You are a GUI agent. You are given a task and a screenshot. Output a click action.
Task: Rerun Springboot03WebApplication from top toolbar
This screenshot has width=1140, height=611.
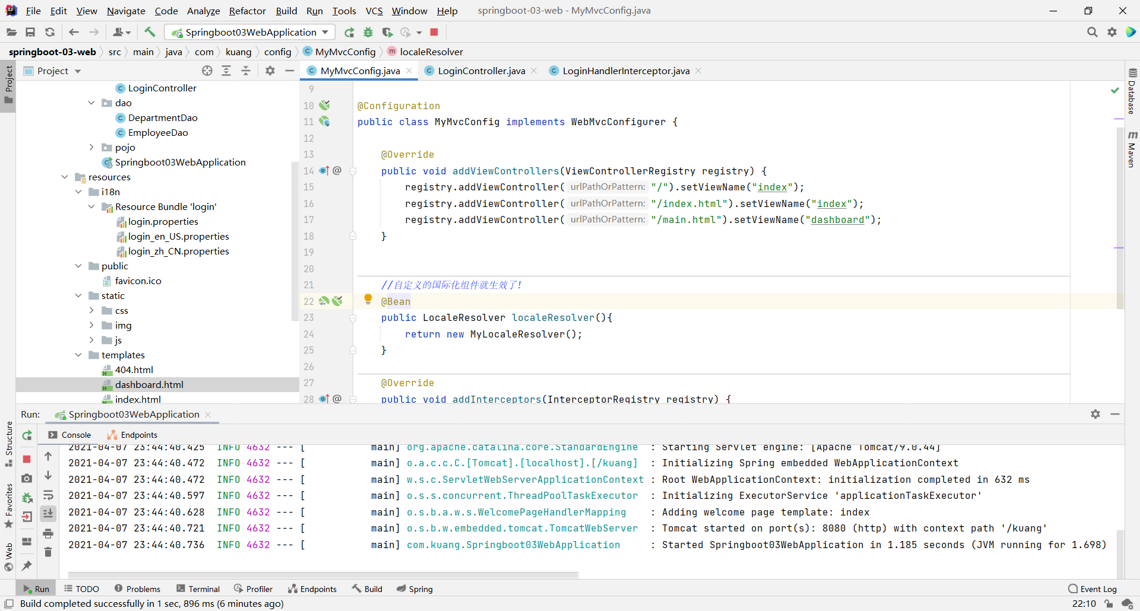(x=349, y=32)
